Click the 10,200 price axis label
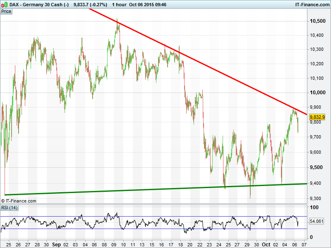The image size is (331, 248). pyautogui.click(x=317, y=64)
